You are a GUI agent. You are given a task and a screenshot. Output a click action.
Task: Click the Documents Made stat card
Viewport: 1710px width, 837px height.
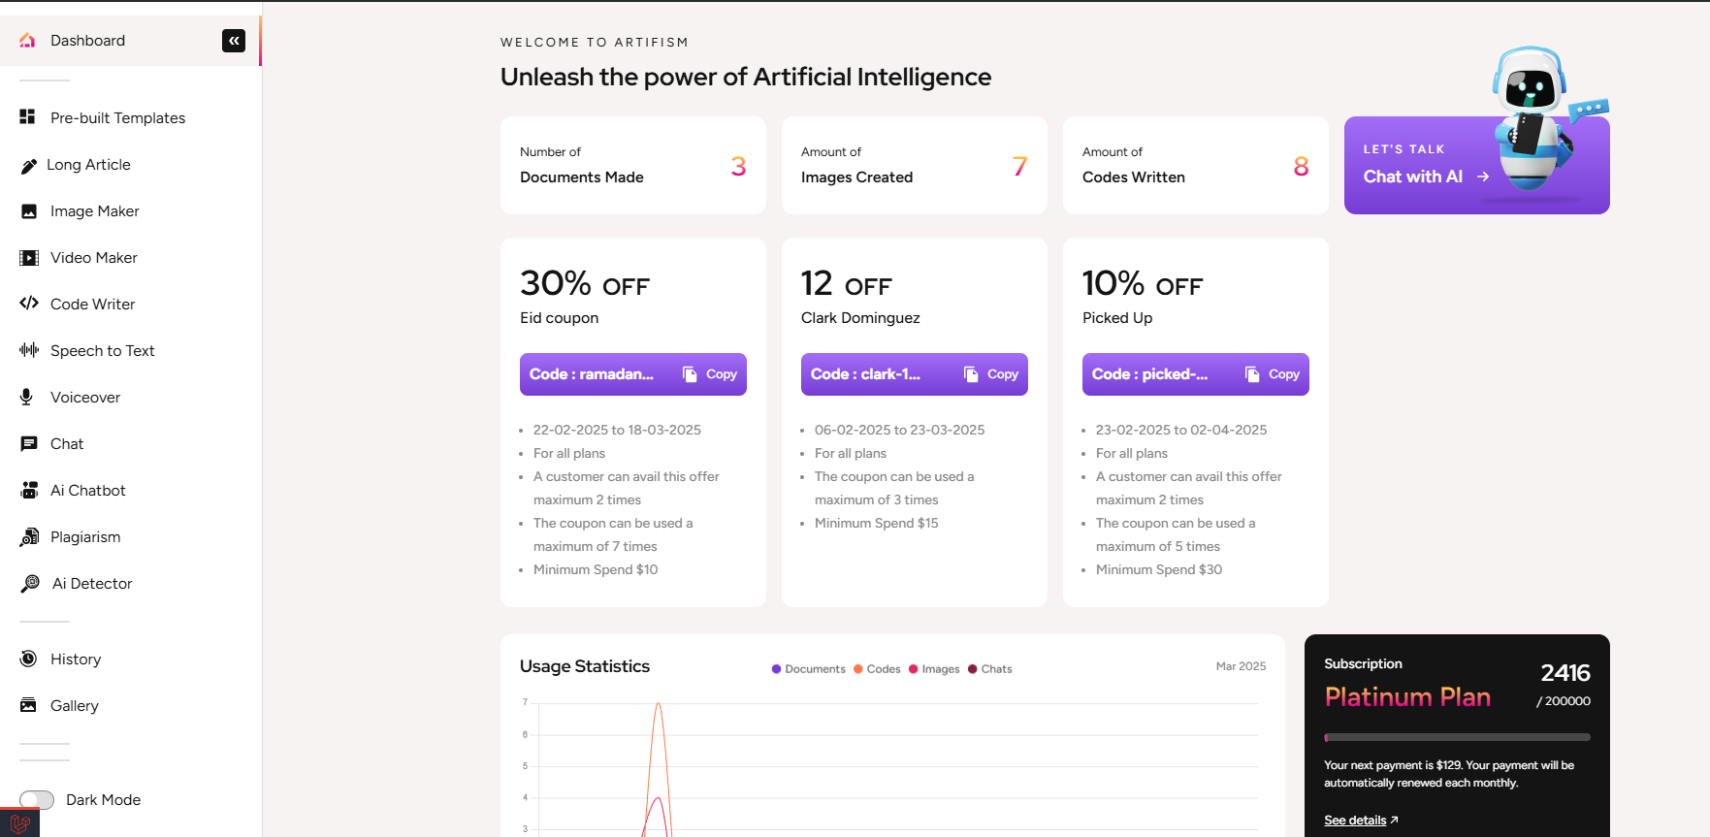[x=632, y=166]
